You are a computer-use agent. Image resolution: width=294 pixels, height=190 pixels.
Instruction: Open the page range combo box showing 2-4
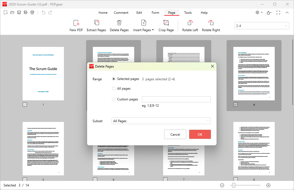(x=261, y=25)
